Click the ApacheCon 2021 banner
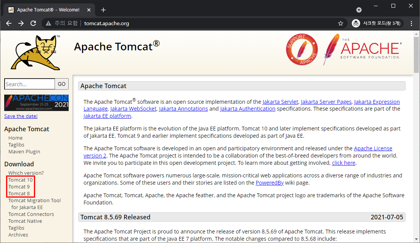This screenshot has height=243, width=420. pyautogui.click(x=36, y=103)
